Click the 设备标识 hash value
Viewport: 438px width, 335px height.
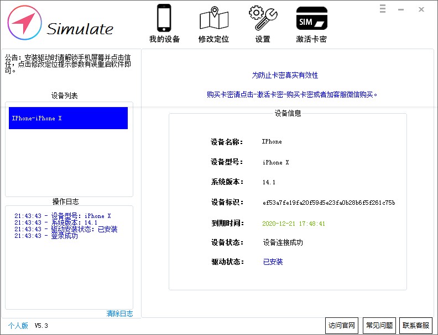(328, 203)
